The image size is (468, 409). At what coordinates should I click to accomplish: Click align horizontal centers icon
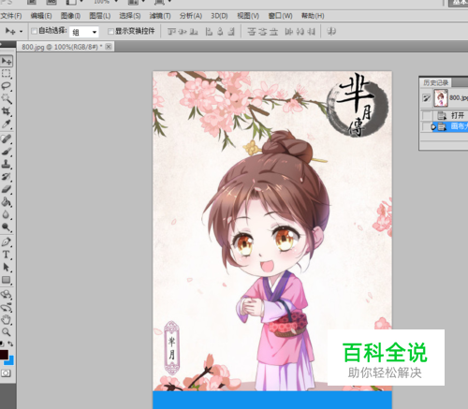coord(220,32)
